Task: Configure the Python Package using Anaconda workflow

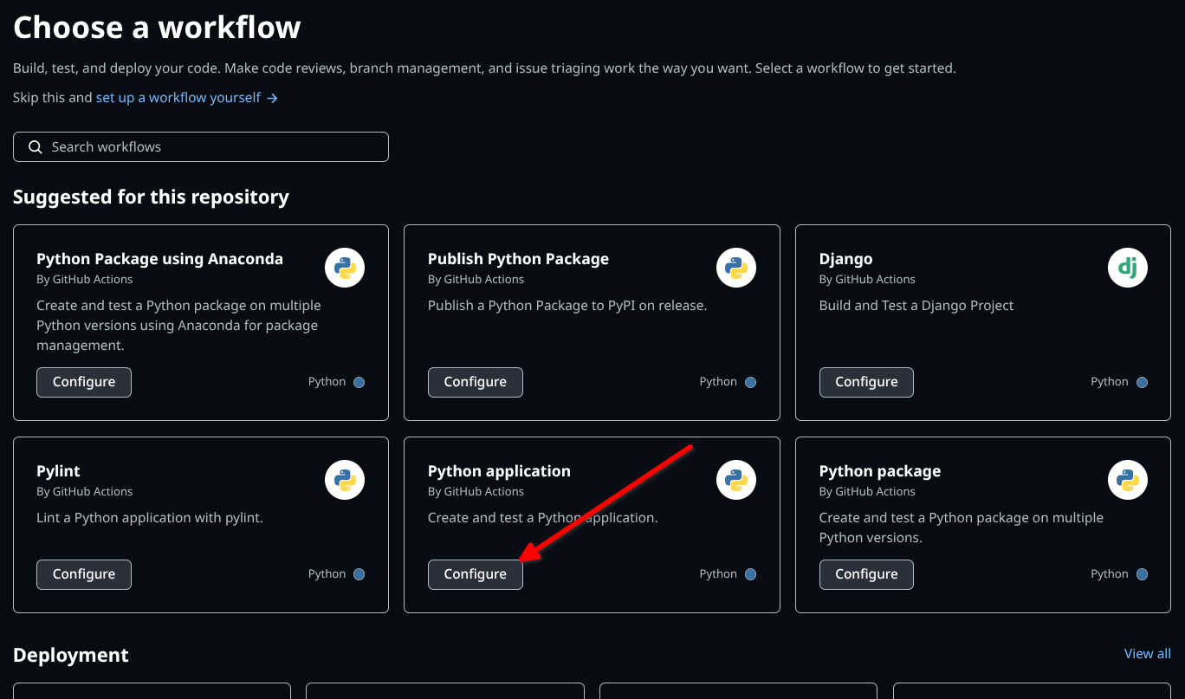Action: (84, 382)
